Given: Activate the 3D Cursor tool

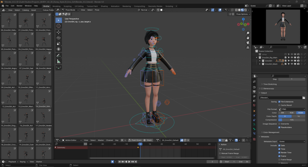Looking at the screenshot, I should pos(59,26).
